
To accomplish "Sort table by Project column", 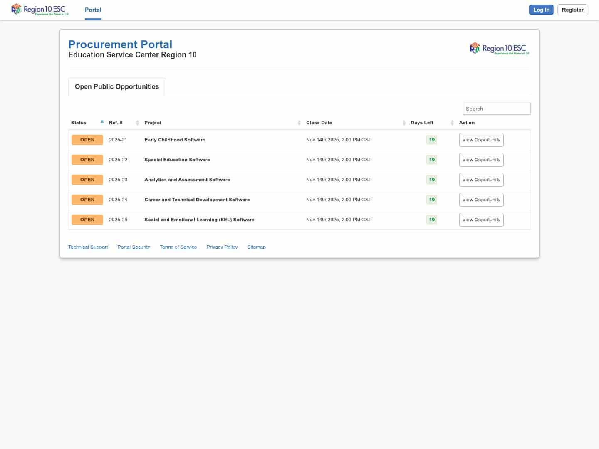I will point(153,123).
